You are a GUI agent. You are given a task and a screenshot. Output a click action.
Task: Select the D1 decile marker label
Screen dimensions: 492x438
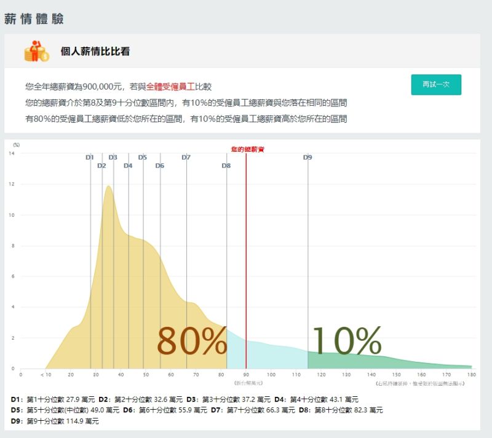click(89, 157)
